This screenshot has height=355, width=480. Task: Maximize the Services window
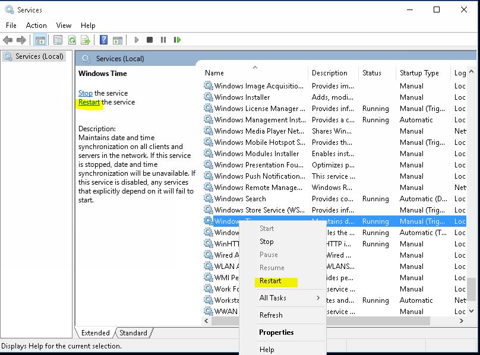tap(437, 9)
